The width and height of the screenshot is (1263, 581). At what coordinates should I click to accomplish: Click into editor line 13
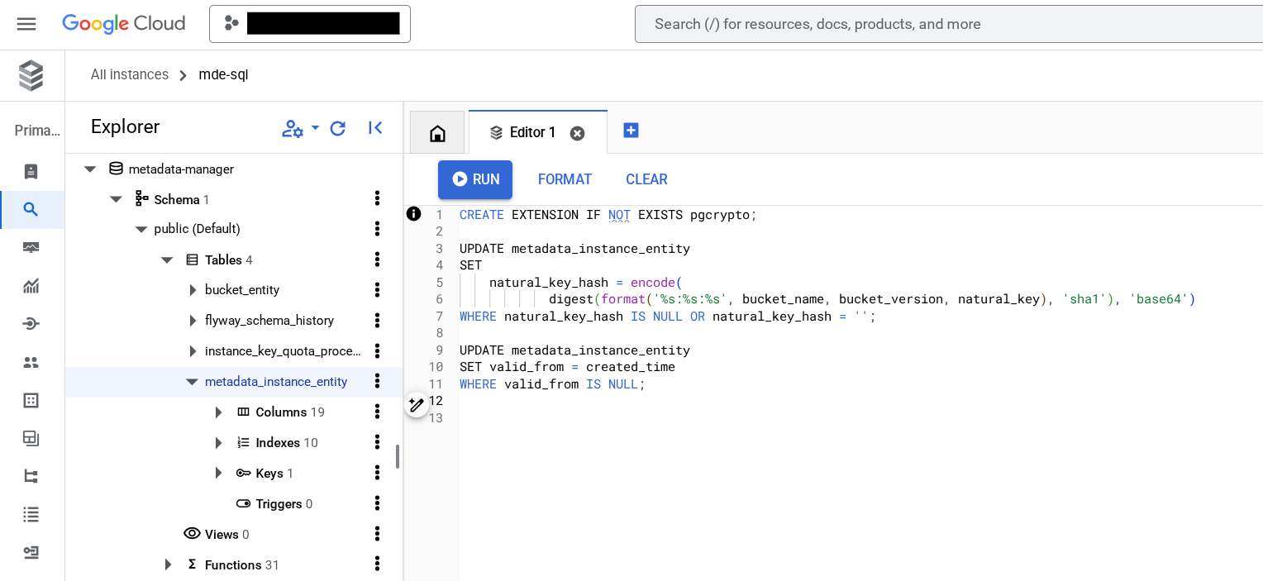coord(860,418)
